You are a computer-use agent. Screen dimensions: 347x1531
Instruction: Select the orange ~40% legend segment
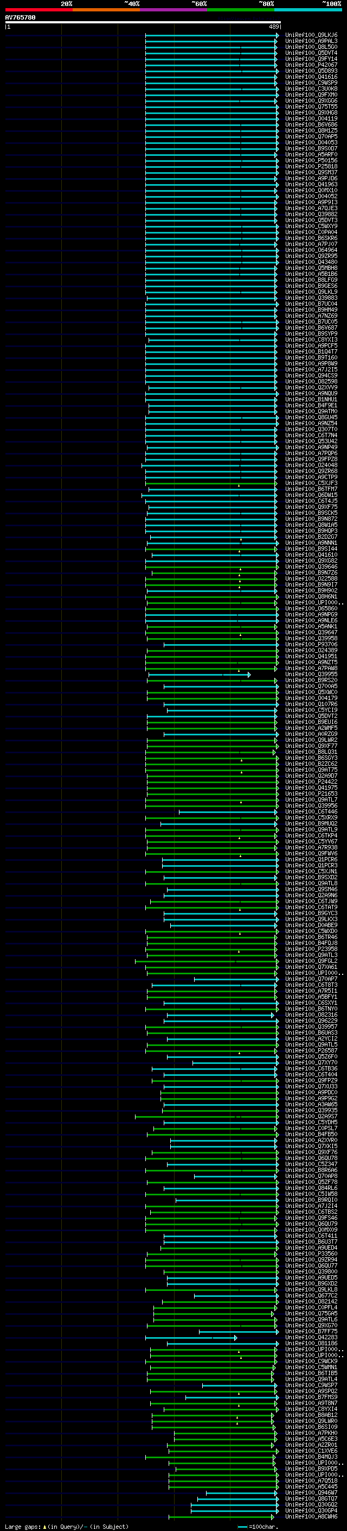click(x=106, y=10)
